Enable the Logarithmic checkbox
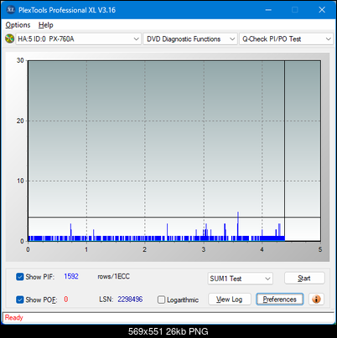The height and width of the screenshot is (338, 337). 161,300
